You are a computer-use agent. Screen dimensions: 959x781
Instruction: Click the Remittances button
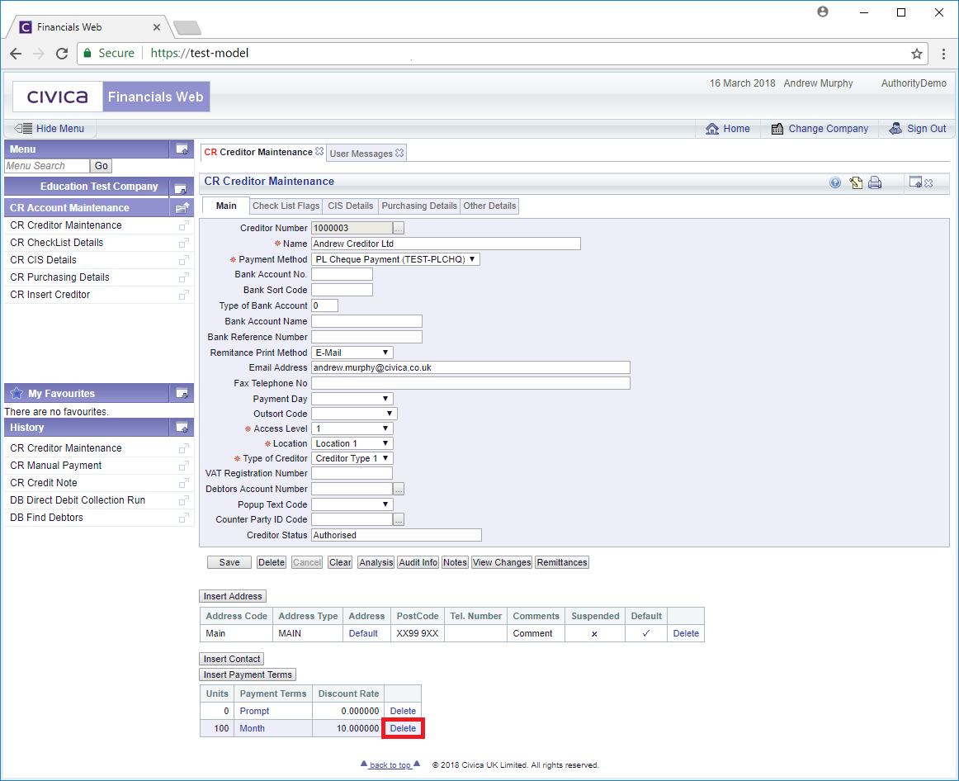point(562,563)
